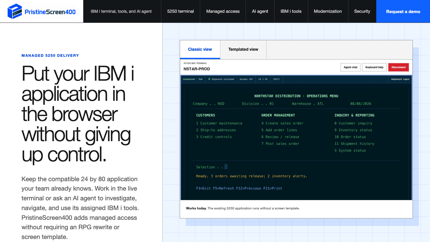Click the INQUIRY & REPORTING column heading
Viewport: 430px width, 242px height.
click(x=354, y=115)
